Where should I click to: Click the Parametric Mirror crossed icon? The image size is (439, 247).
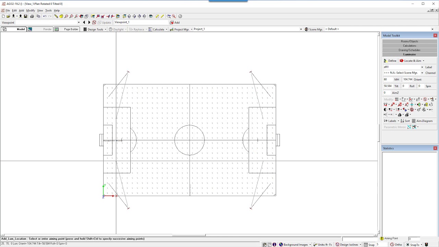(x=409, y=127)
